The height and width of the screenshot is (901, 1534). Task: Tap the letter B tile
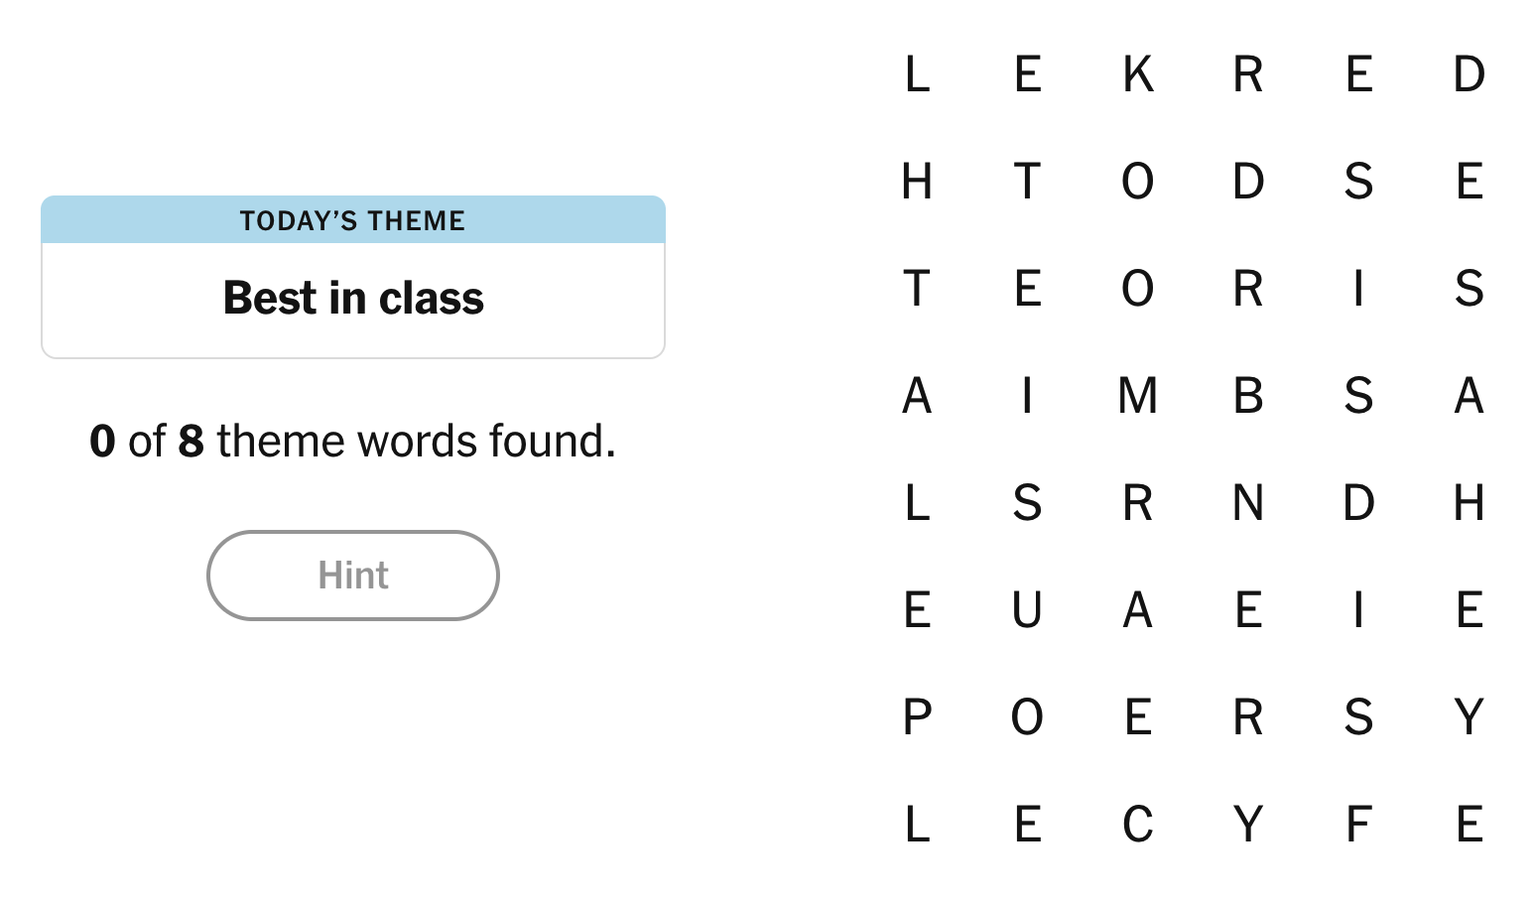(x=1248, y=396)
